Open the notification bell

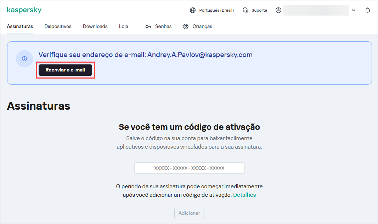point(368,10)
